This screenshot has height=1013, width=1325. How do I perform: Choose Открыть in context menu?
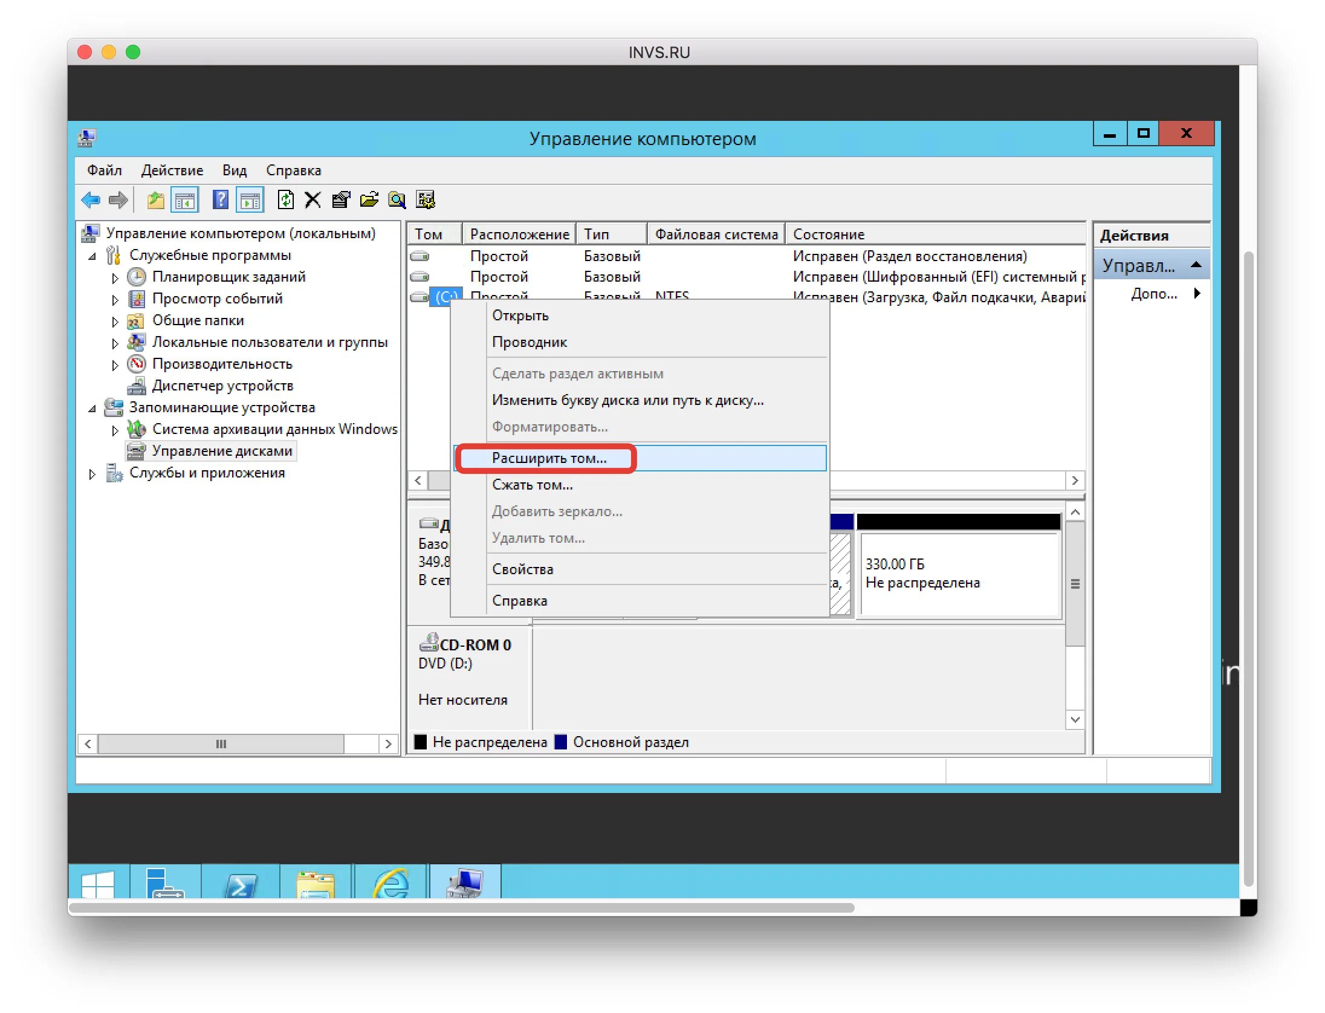tap(641, 316)
